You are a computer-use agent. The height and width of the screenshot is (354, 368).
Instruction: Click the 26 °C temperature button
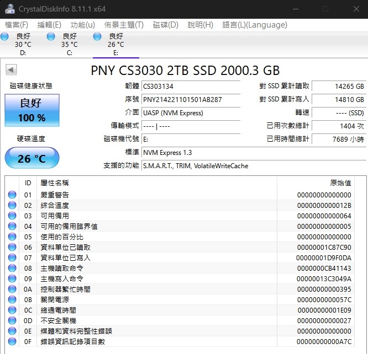32,159
